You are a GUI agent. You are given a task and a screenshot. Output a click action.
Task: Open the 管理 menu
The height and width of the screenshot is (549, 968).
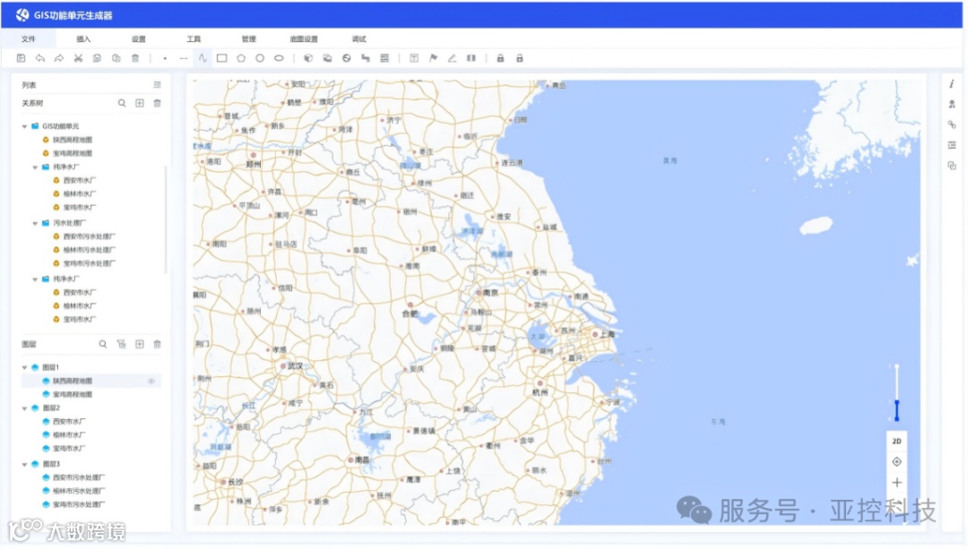tap(249, 39)
